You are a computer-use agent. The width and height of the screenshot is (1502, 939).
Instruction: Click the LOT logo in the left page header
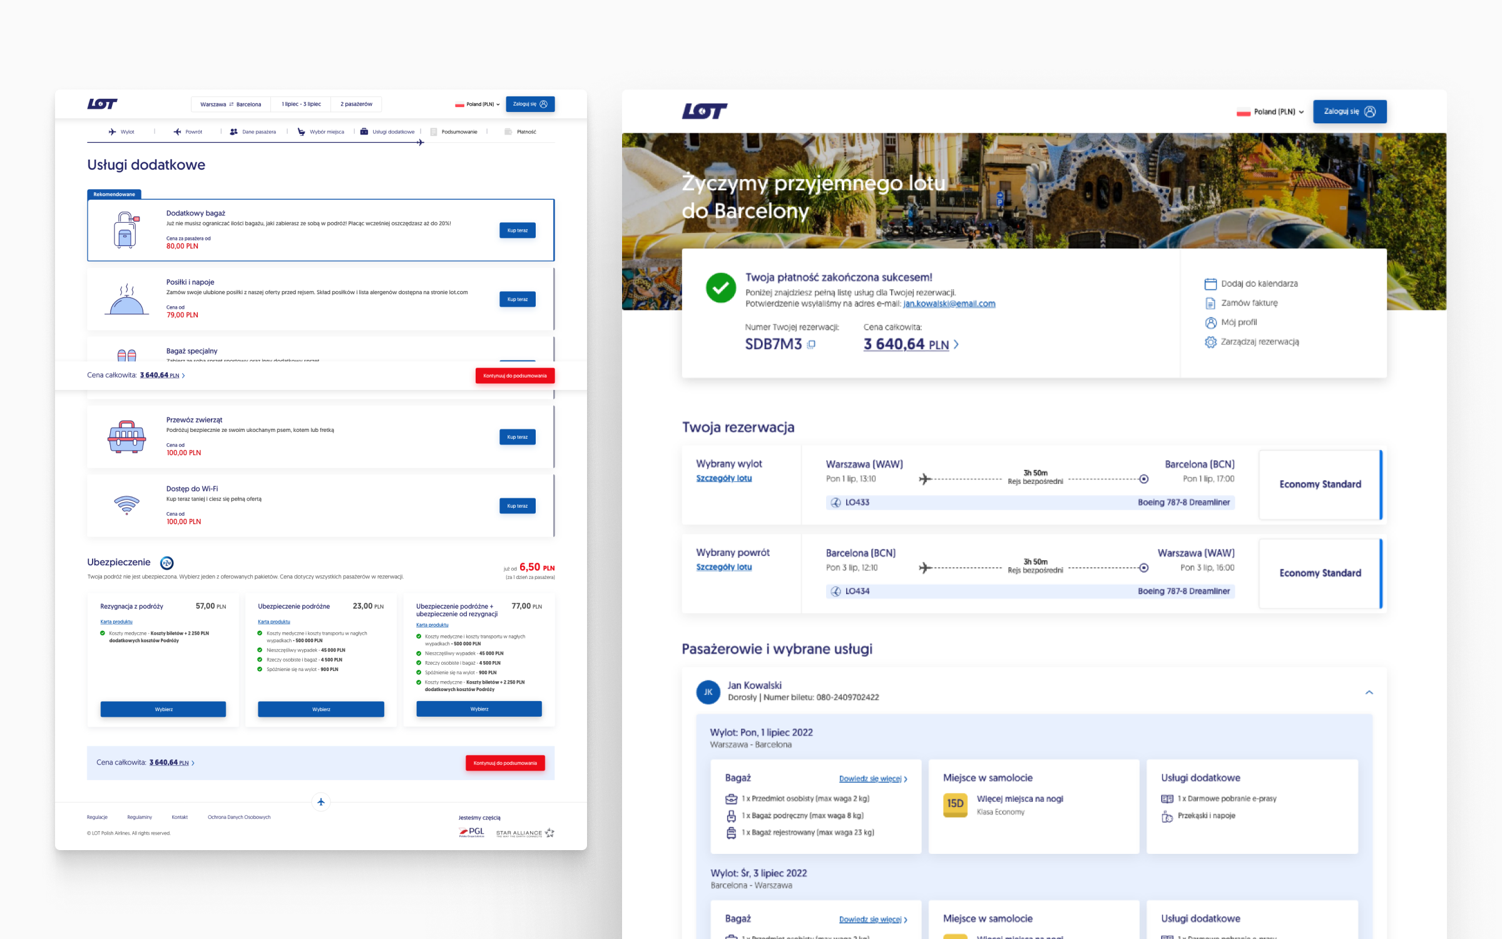102,104
